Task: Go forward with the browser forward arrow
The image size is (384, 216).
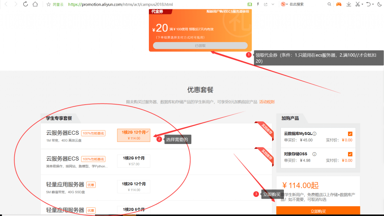Action: (x=16, y=4)
